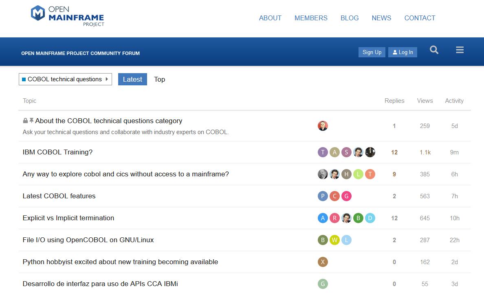Viewport: 484px width, 293px height.
Task: Click 563 views for Latest COBOL features
Action: [425, 196]
